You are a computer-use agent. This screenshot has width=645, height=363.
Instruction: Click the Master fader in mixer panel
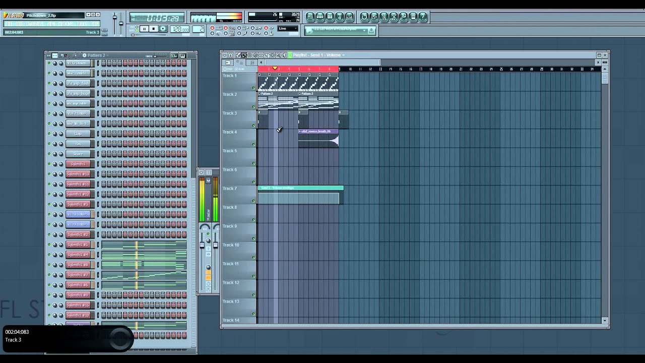click(203, 246)
